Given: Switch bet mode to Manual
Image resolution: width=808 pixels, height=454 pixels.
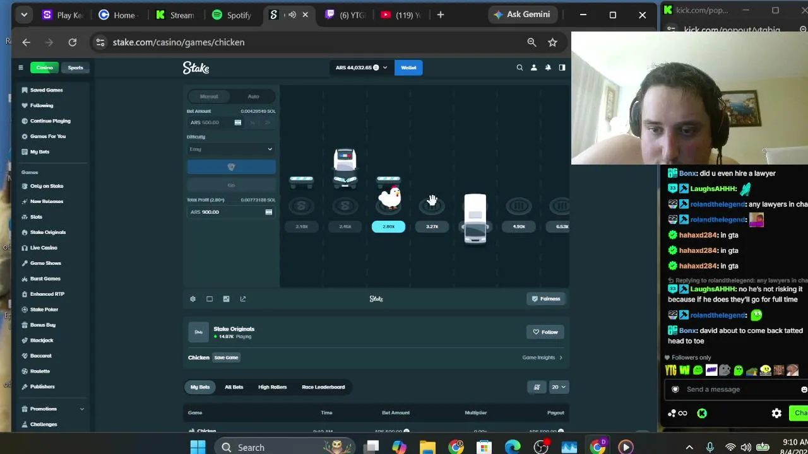Looking at the screenshot, I should pos(209,96).
